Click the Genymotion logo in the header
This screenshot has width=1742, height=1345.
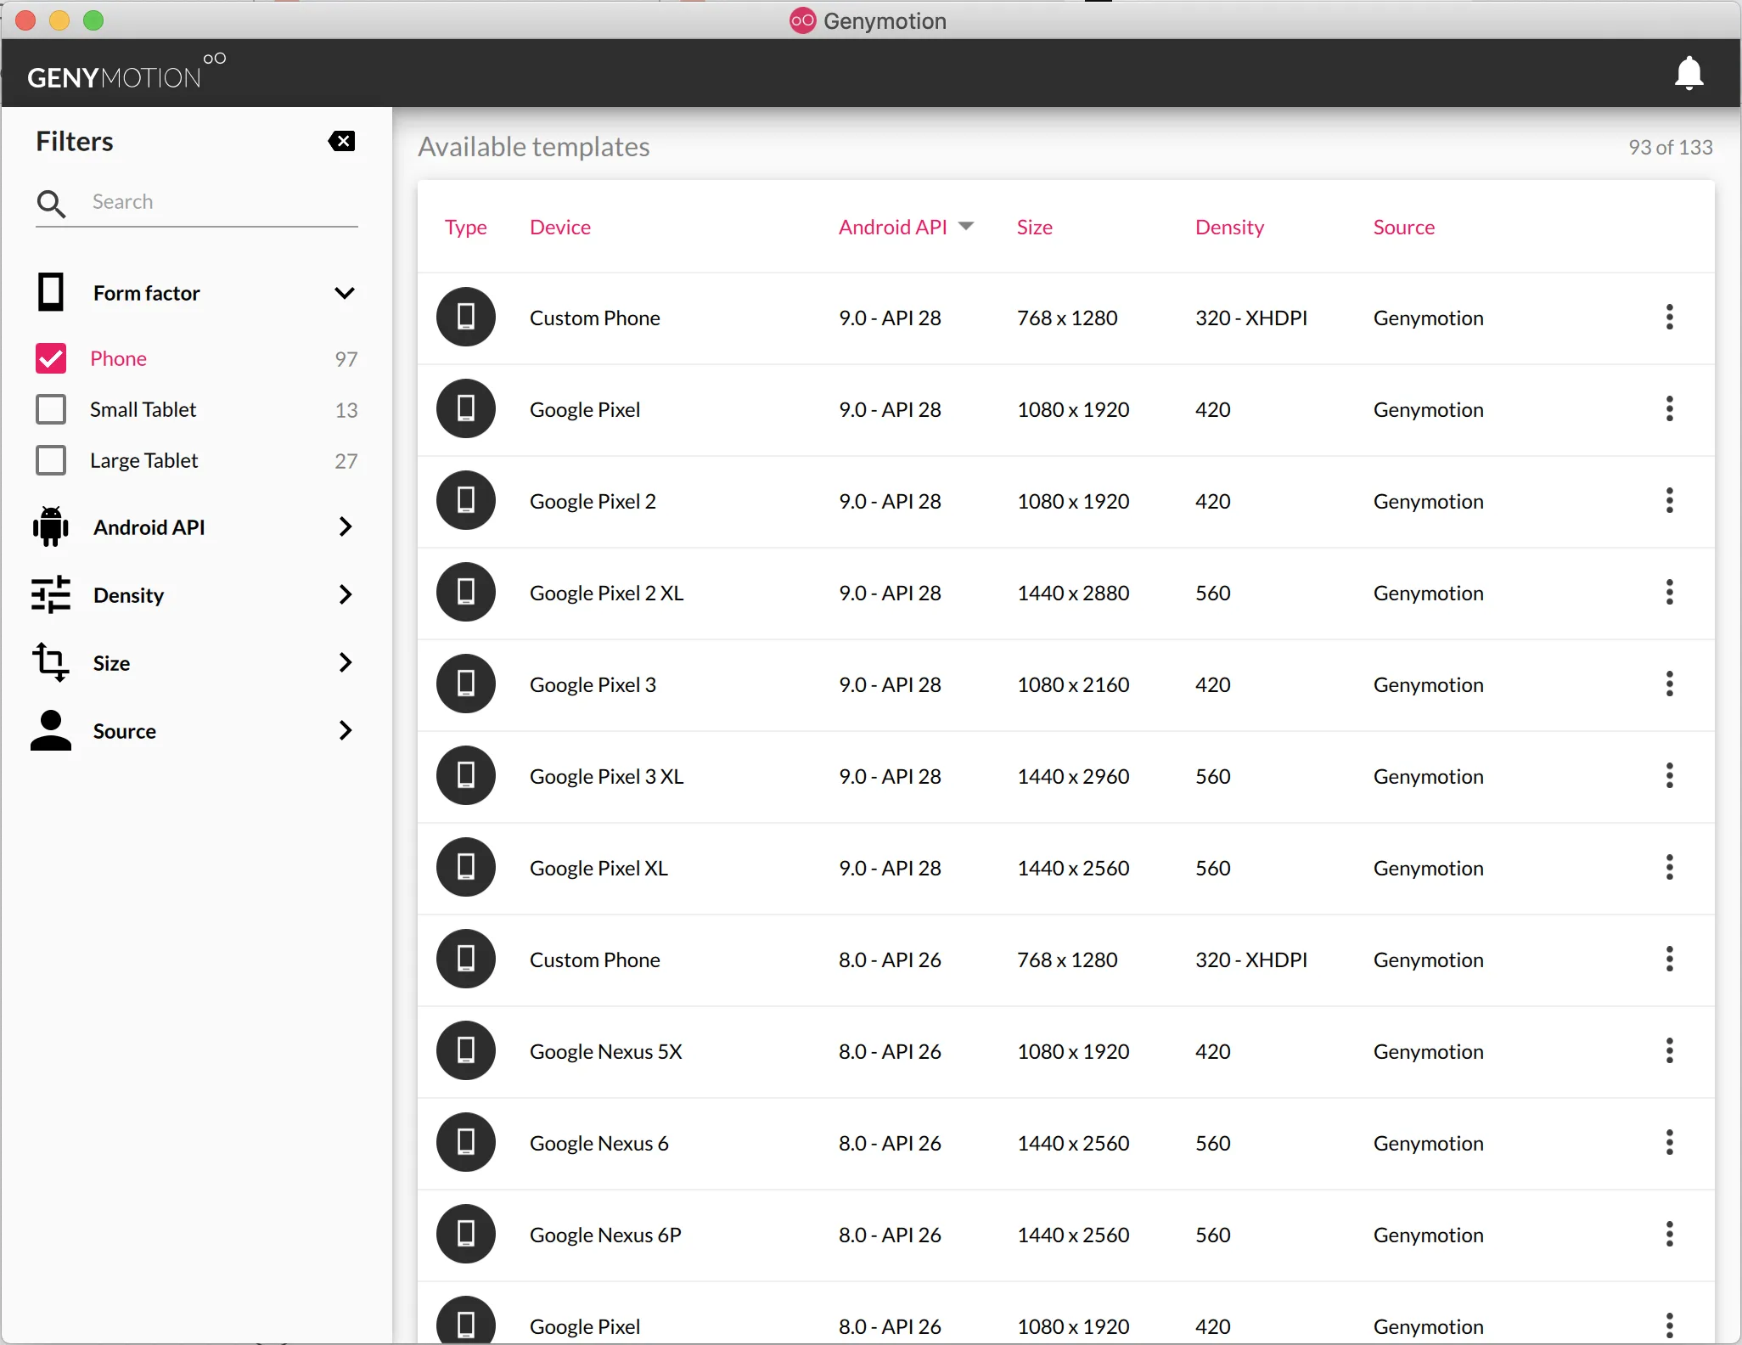coord(126,73)
